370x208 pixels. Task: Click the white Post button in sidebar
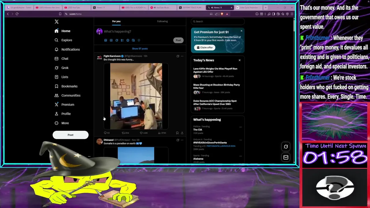tap(71, 135)
